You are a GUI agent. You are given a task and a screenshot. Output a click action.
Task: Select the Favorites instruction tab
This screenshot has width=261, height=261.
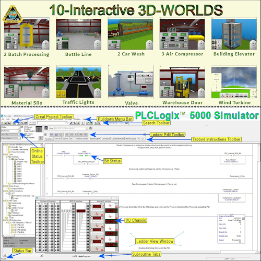tap(49, 139)
